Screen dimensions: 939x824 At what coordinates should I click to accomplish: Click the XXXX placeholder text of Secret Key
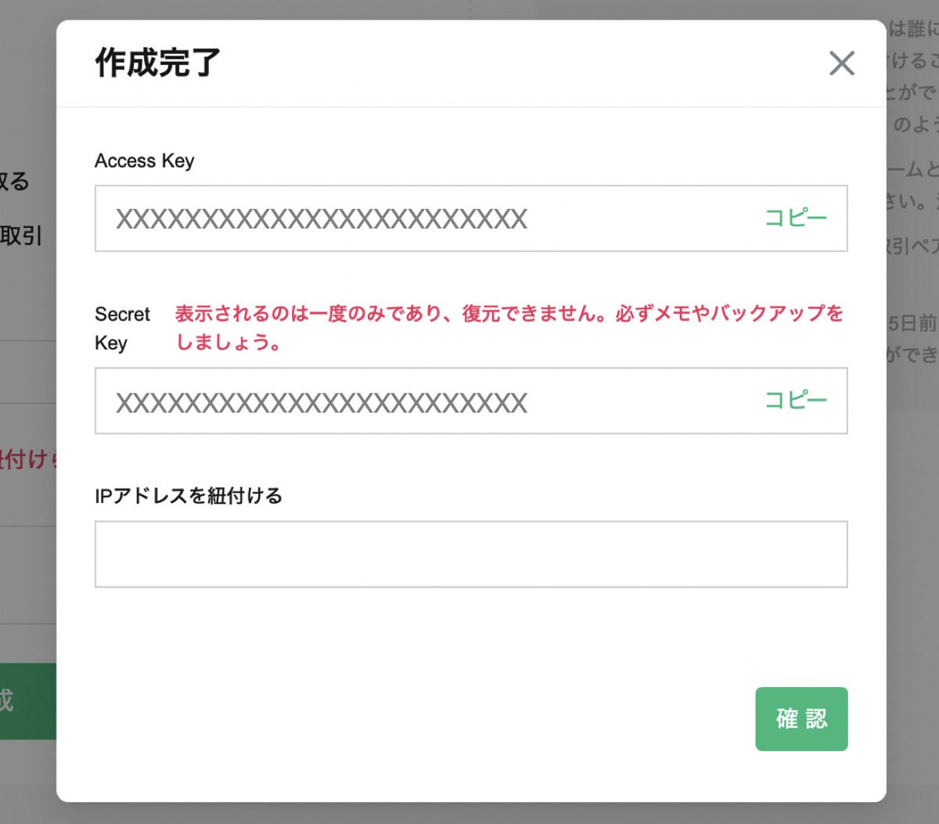[x=321, y=401]
